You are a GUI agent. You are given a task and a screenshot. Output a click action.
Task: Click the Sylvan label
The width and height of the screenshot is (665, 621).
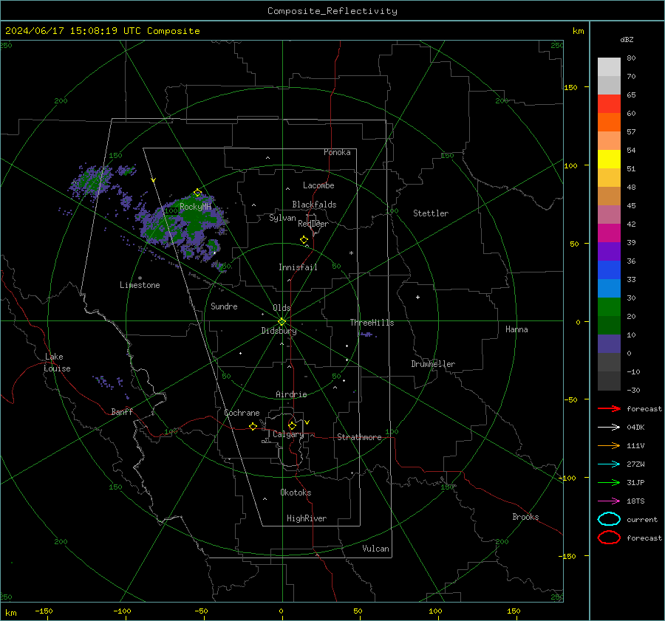282,218
